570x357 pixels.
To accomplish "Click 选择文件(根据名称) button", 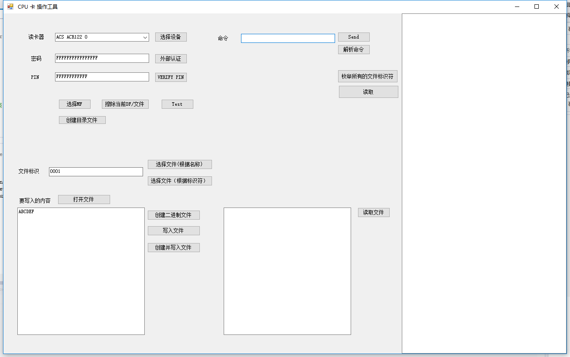I will point(180,164).
